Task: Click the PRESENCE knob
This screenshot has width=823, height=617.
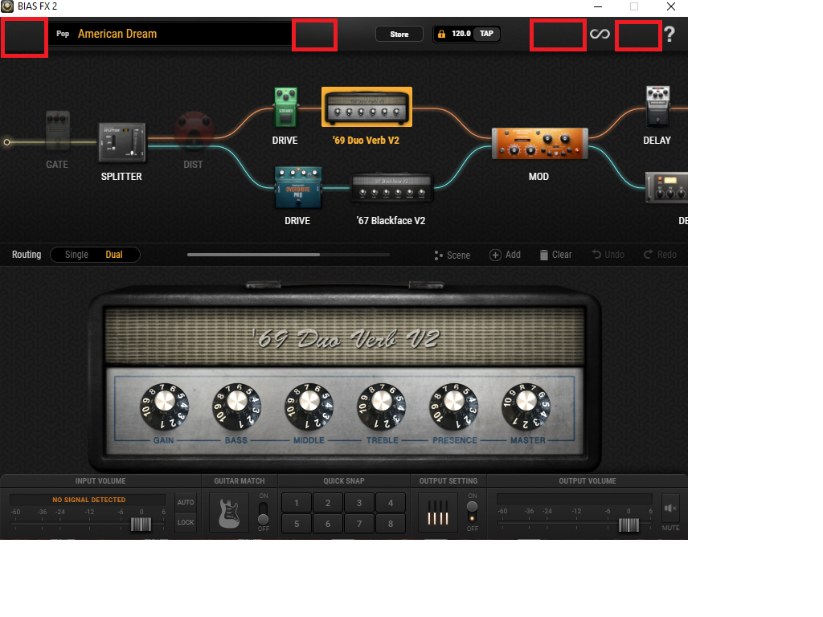Action: pyautogui.click(x=454, y=406)
